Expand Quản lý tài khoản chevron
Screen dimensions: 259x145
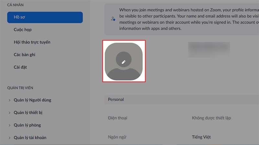pyautogui.click(x=9, y=138)
